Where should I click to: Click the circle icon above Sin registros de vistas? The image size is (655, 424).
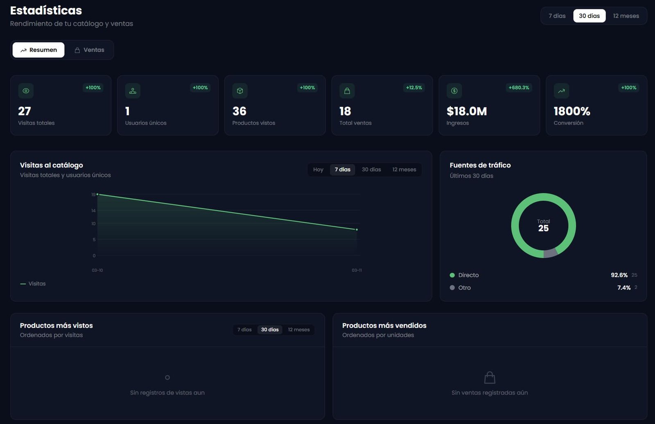click(x=167, y=377)
